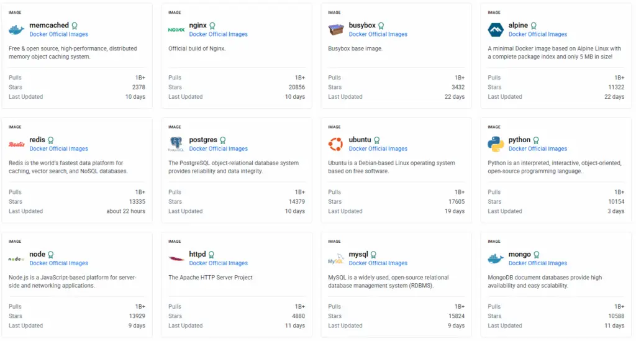
Task: Open the httpd Apache HTTP Server card
Action: click(x=237, y=284)
